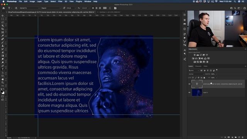Toggle filter for pixel layers

pyautogui.click(x=201, y=70)
